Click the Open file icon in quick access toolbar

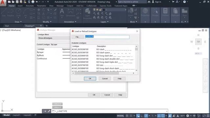[x=13, y=2]
